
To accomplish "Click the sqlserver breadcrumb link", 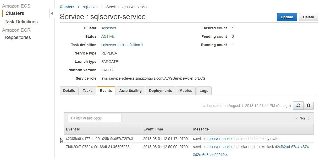I will (x=90, y=7).
